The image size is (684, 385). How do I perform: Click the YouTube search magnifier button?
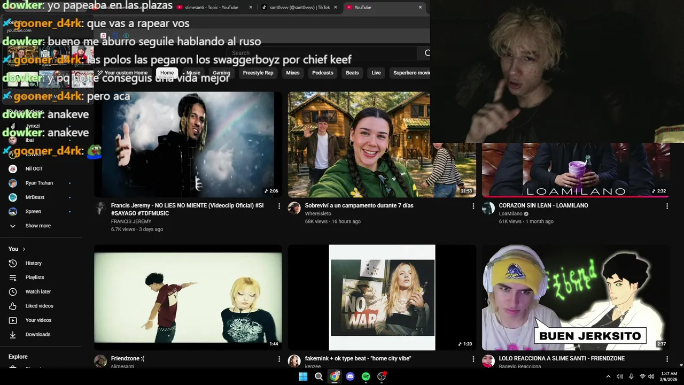427,53
